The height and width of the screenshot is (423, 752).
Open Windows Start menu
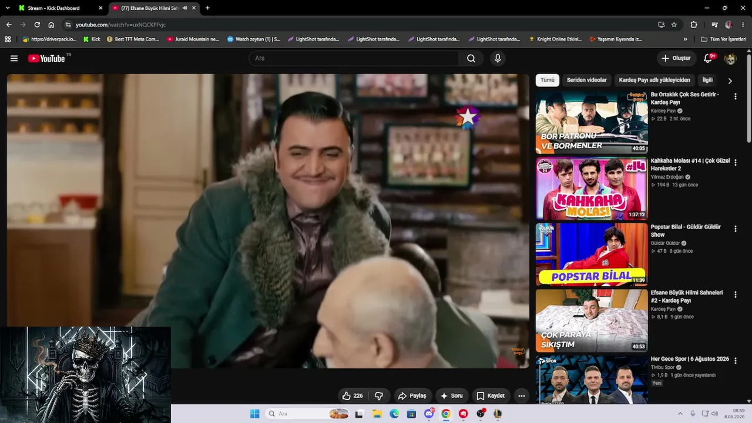pos(254,414)
